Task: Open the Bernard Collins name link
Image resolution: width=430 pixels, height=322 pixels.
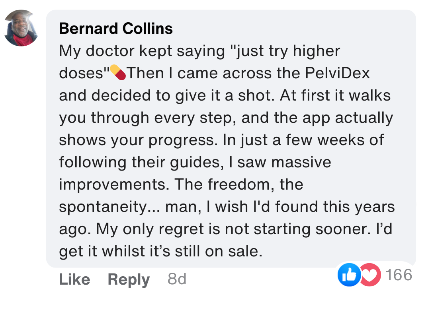Action: (x=116, y=29)
